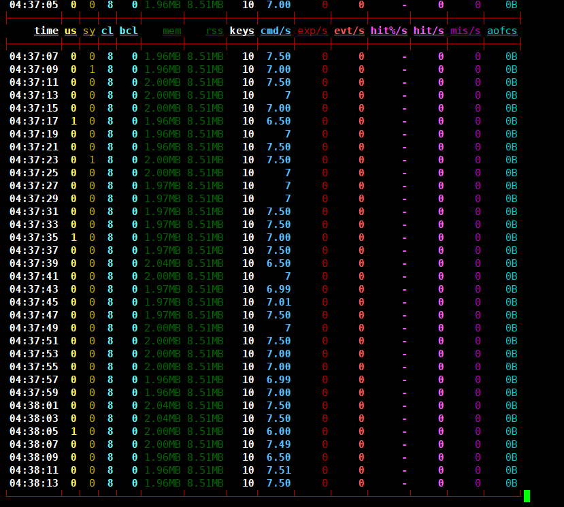Click us value 1 in 04:38:05 row
The height and width of the screenshot is (507, 564).
point(73,431)
